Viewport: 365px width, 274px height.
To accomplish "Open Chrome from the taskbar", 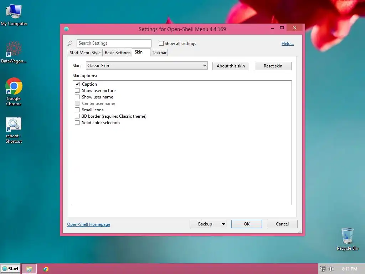I will coord(46,269).
